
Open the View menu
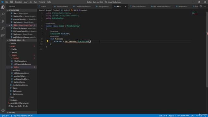[26, 2]
